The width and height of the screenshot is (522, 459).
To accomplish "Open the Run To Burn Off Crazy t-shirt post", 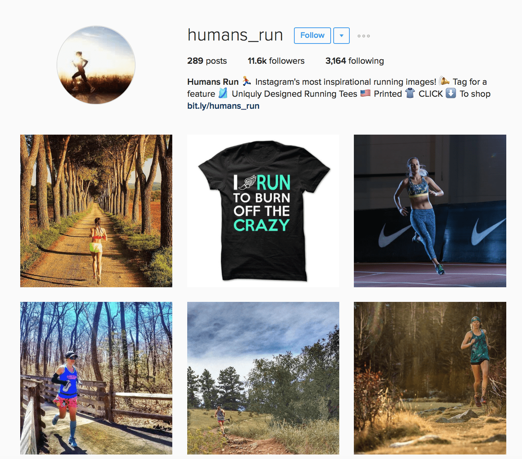I will 263,211.
